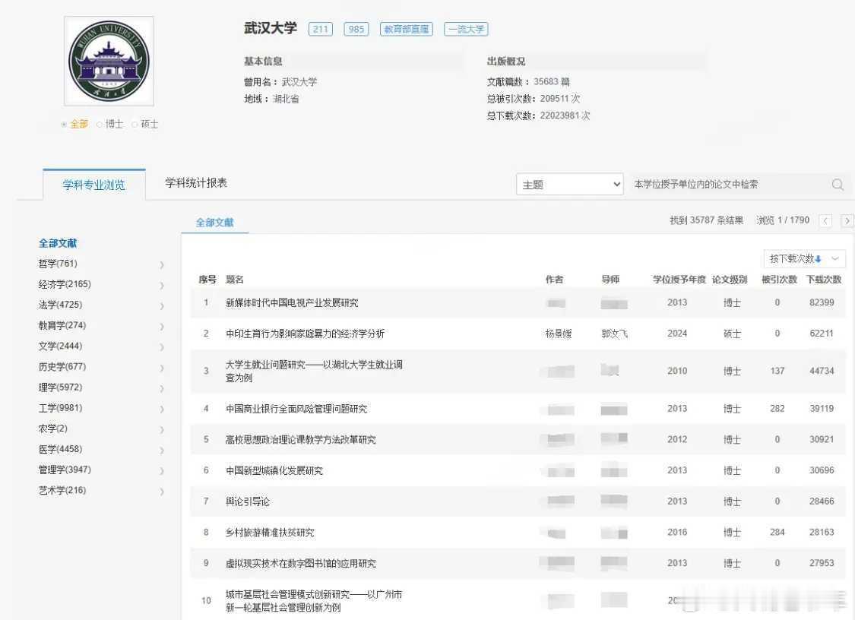Expand the 法学(4725) category chevron

[162, 306]
